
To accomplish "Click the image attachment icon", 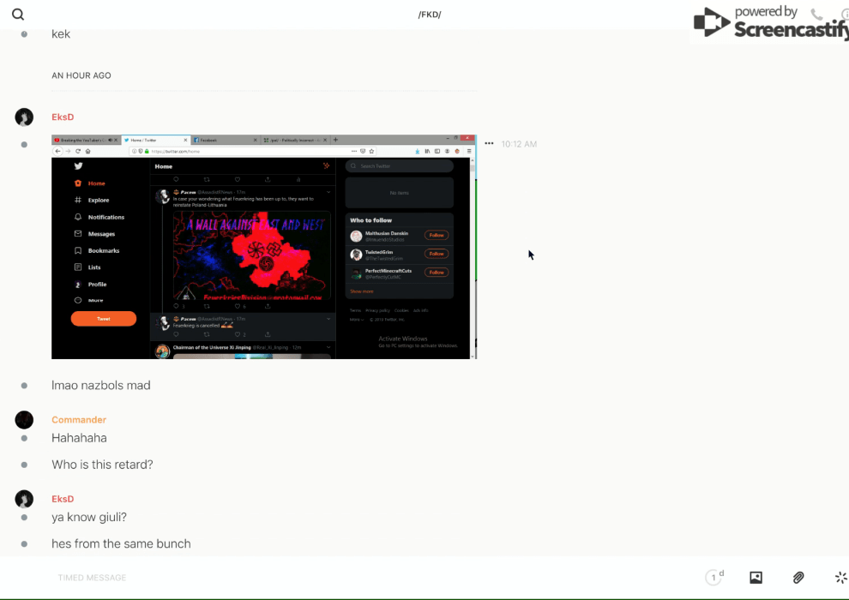I will click(x=756, y=578).
